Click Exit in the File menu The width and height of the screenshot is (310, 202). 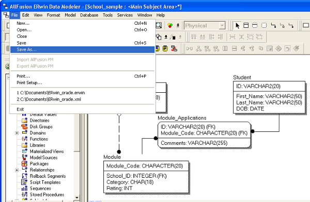pos(82,109)
